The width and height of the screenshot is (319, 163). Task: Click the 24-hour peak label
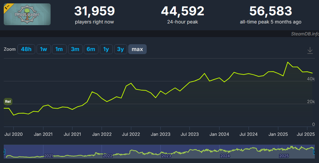[x=183, y=22]
